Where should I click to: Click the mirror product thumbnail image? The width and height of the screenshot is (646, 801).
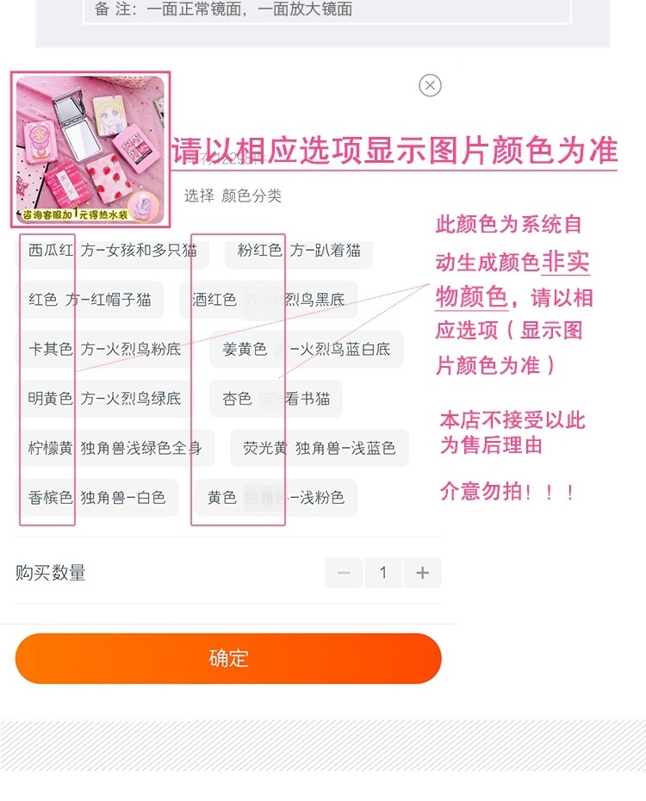[x=90, y=149]
